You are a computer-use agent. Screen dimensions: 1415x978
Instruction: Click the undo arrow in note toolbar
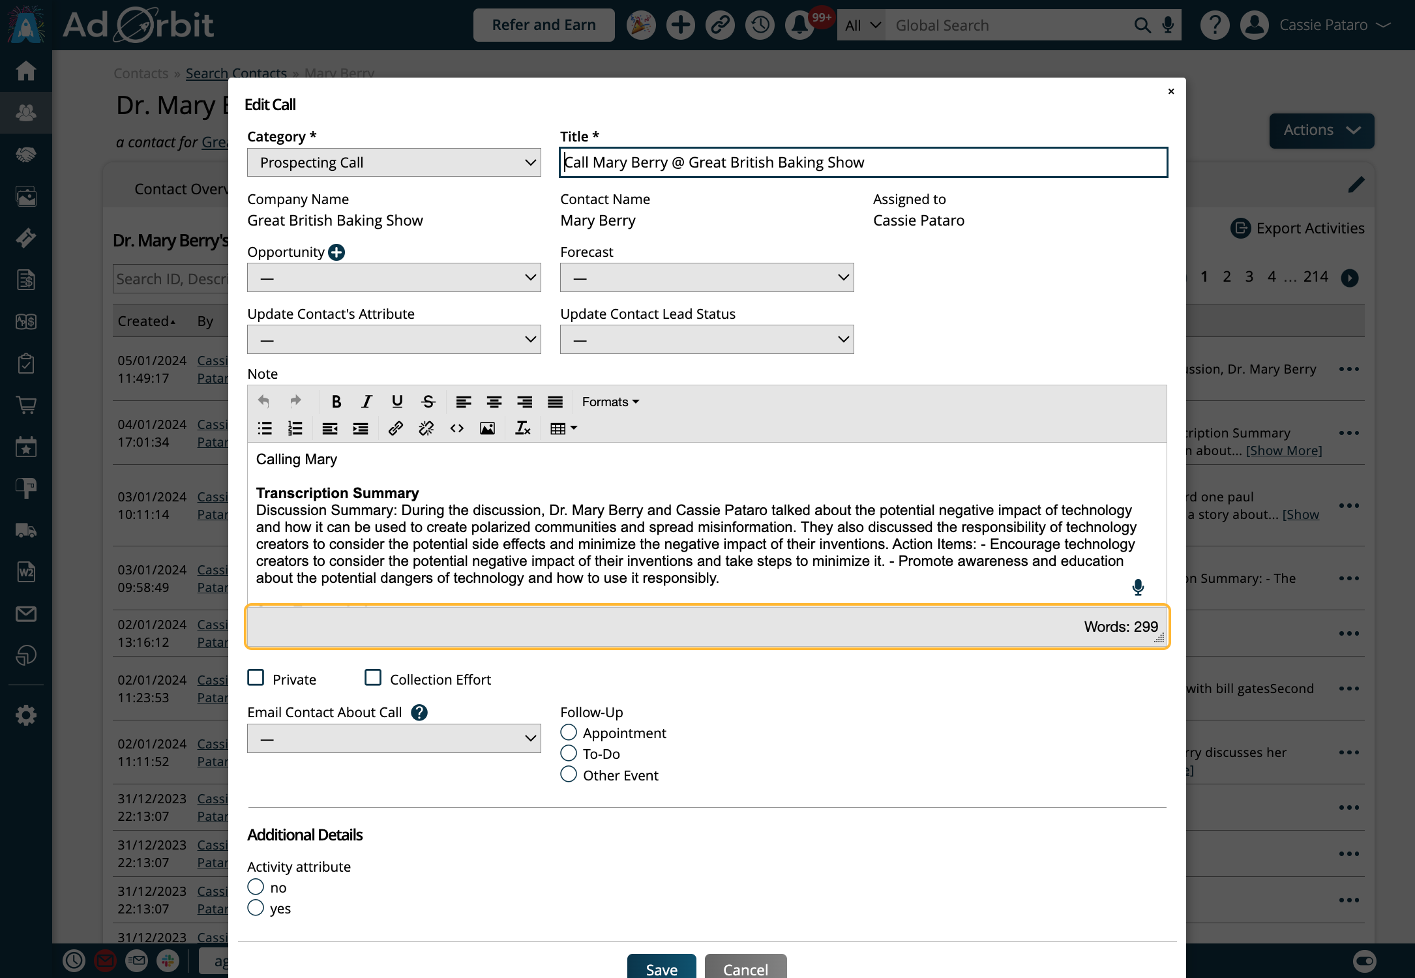(264, 401)
